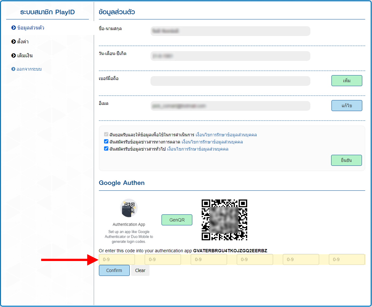Screen dimensions: 372x307
Task: Click the first authentication digit field
Action: [117, 259]
